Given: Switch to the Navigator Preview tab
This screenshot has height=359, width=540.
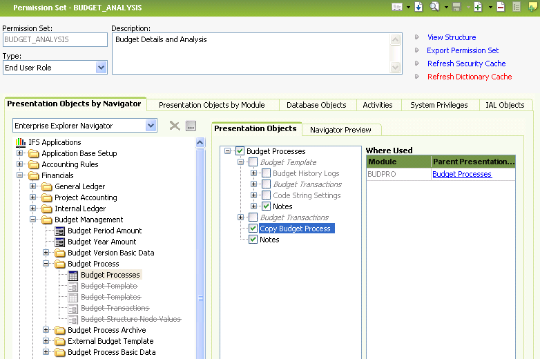Looking at the screenshot, I should coord(340,129).
